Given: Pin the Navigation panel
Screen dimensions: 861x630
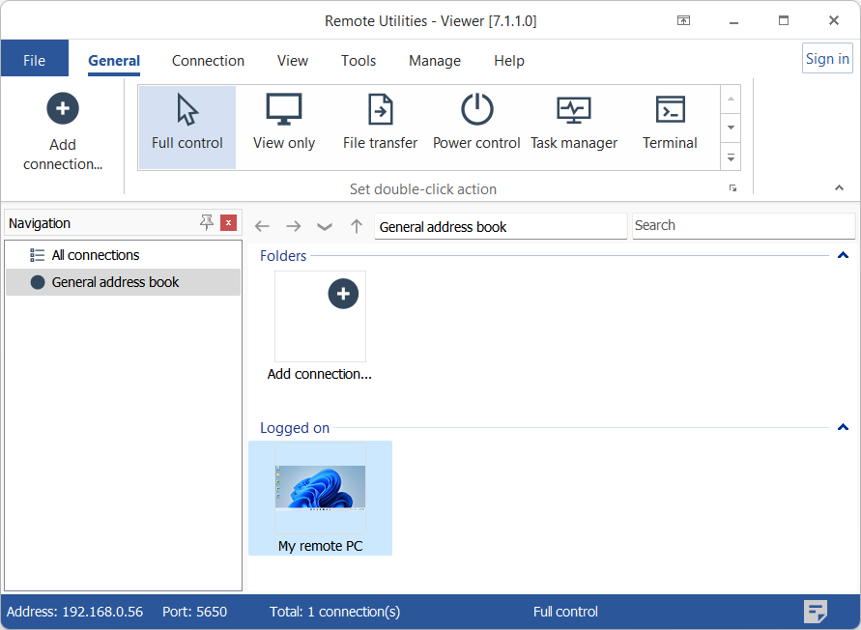Looking at the screenshot, I should pos(207,223).
